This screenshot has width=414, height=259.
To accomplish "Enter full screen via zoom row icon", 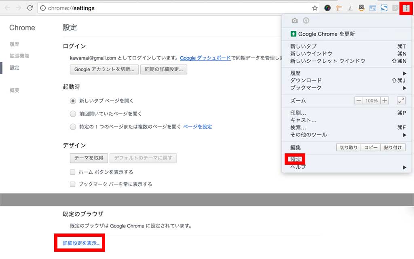I will (401, 100).
